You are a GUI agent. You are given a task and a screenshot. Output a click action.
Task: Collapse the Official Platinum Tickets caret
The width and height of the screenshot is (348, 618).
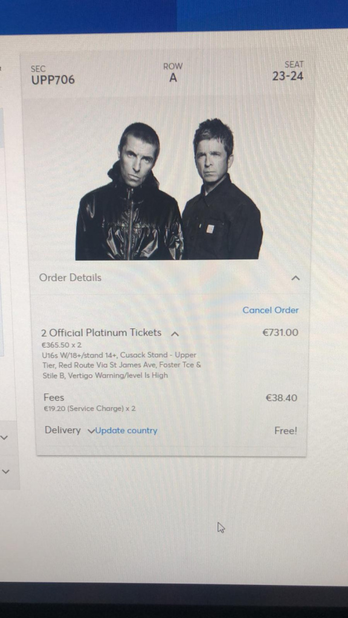tap(175, 334)
